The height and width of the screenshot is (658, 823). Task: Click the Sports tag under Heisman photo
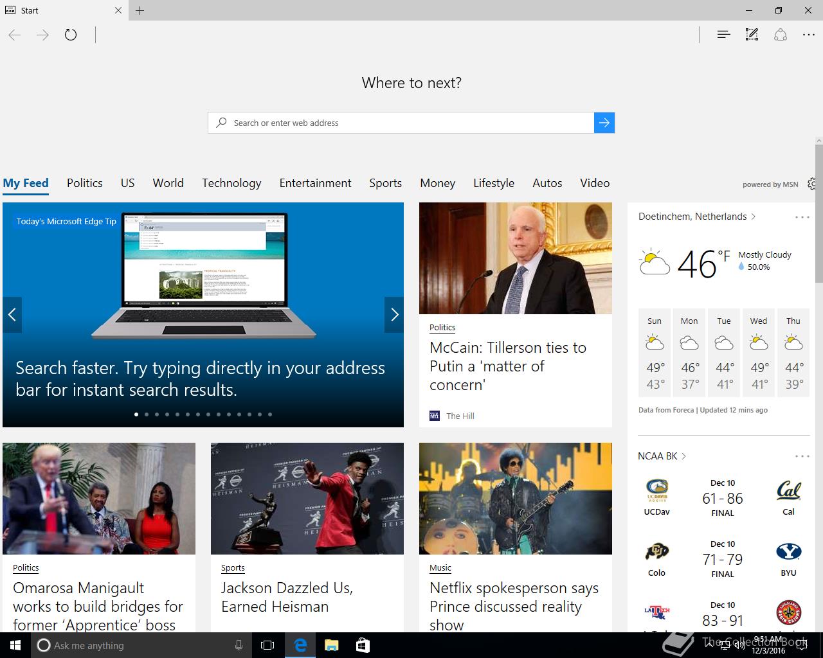[x=233, y=567]
